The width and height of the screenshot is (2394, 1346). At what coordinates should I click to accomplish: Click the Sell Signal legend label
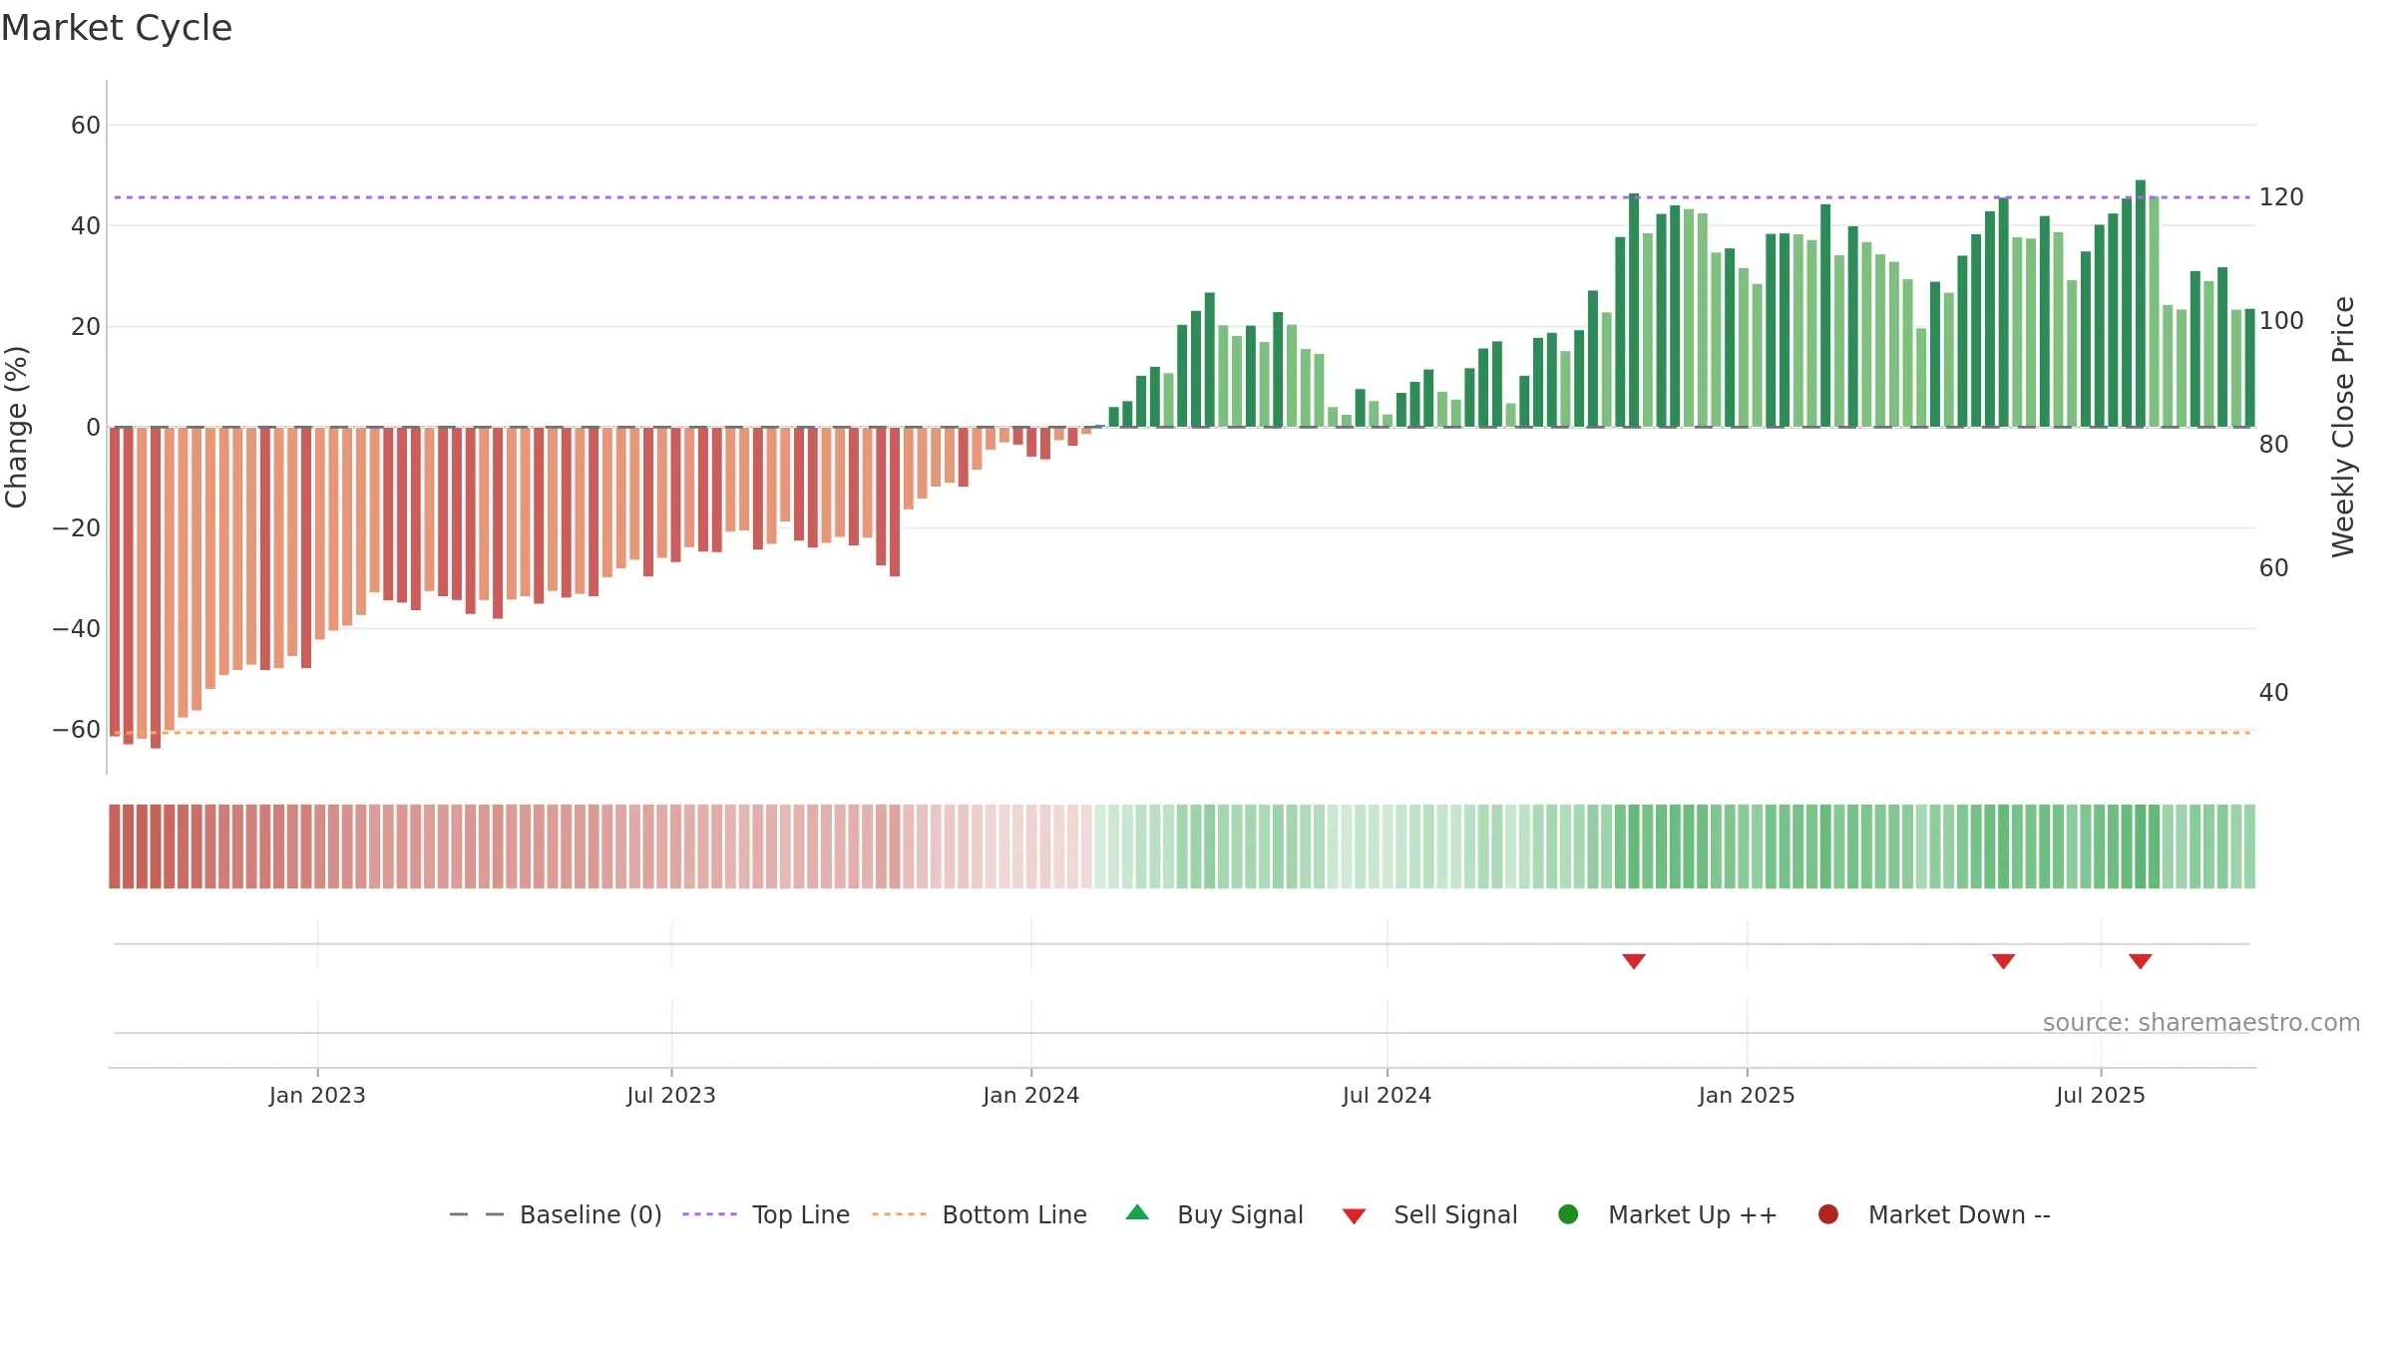[1455, 1214]
